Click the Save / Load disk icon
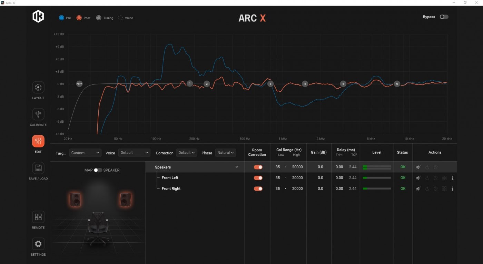This screenshot has height=264, width=483. 38,168
